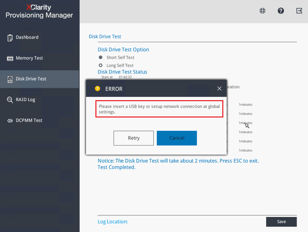Click the Disk Drive Test Option heading
The height and width of the screenshot is (232, 308).
[123, 49]
